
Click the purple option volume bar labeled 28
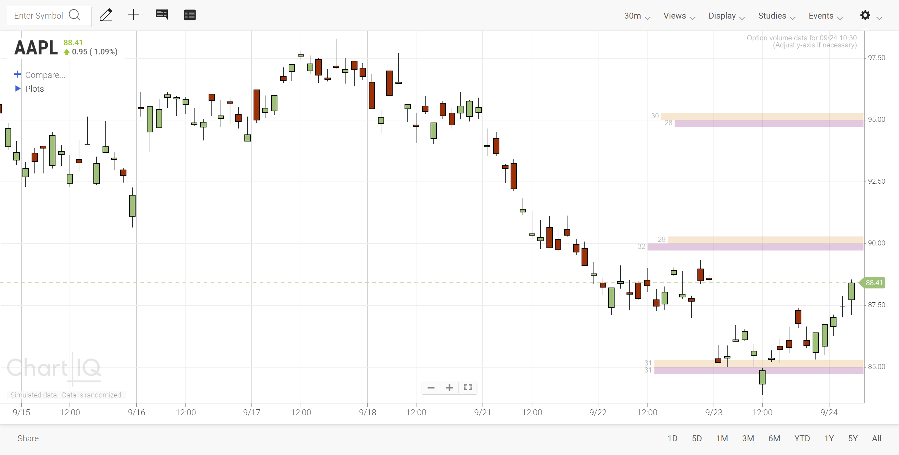coord(769,123)
